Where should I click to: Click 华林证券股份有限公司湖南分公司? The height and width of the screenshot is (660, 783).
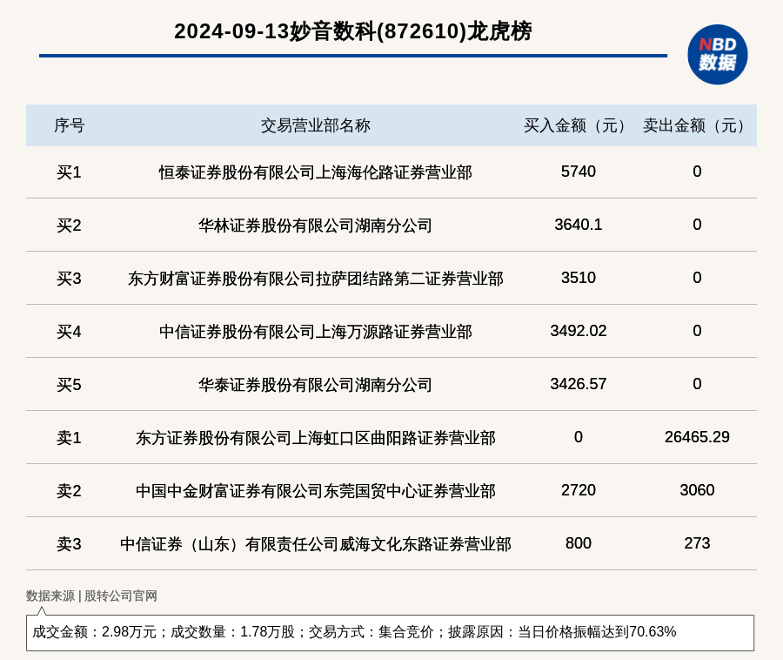coord(316,226)
